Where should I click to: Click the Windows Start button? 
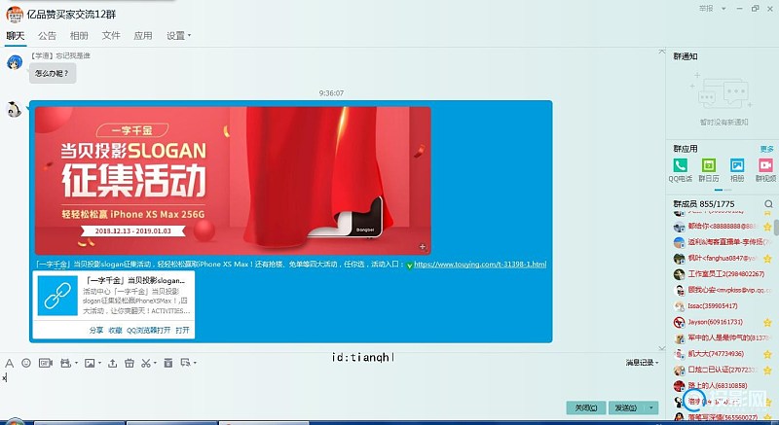pos(15,422)
